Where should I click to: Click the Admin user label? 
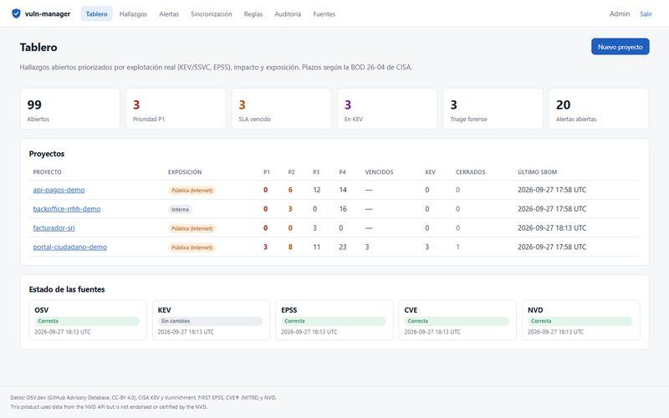(619, 13)
